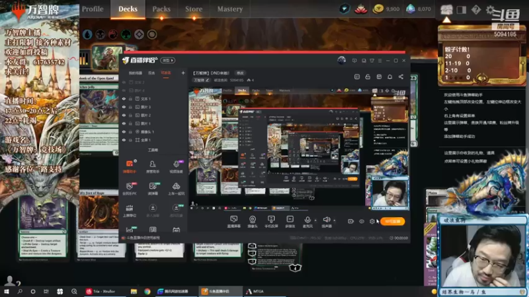Go to the Store tab in MTG Arena
This screenshot has width=529, height=297.
click(194, 9)
